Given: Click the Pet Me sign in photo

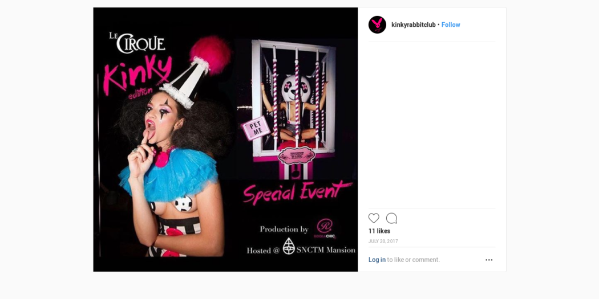Looking at the screenshot, I should point(256,128).
